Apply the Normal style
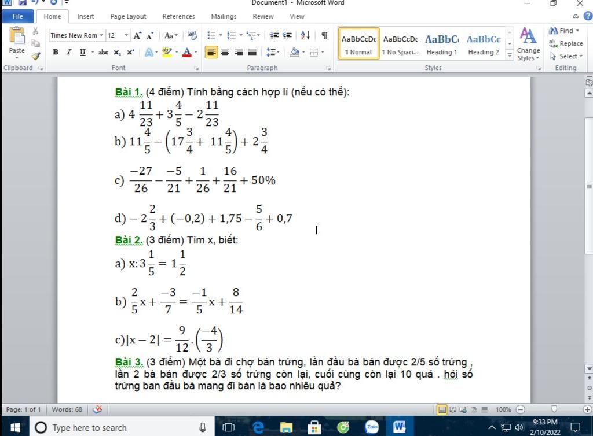The image size is (593, 436). click(x=358, y=43)
